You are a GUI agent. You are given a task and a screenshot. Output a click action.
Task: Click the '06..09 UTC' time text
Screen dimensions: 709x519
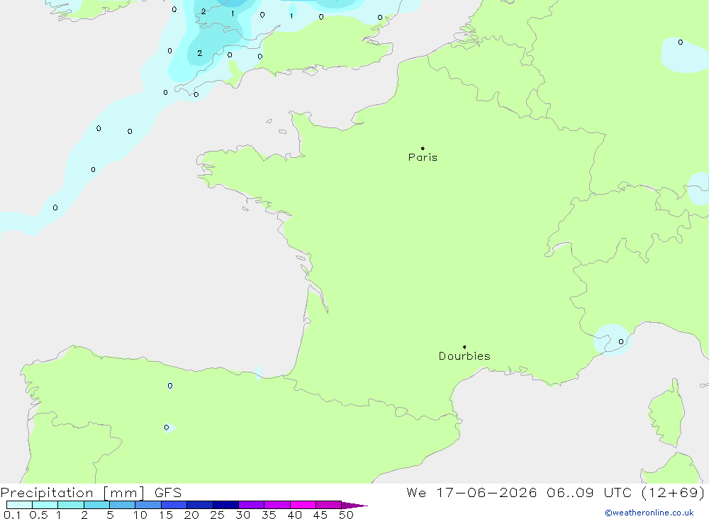tap(588, 493)
